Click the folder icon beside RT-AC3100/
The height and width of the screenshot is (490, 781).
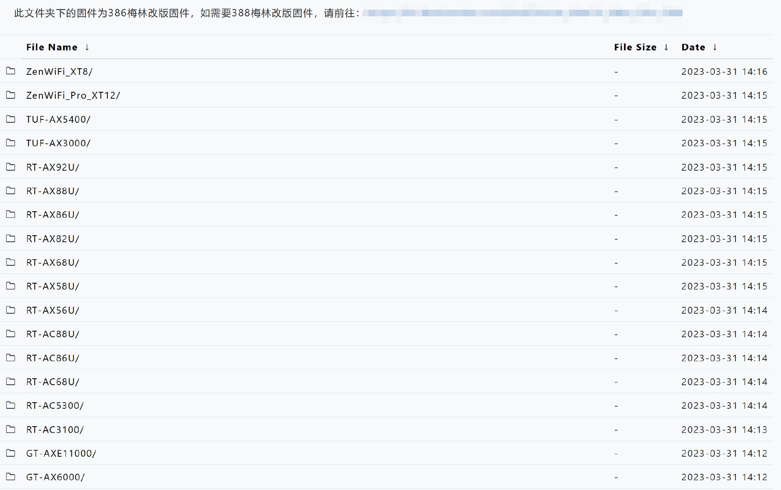[11, 429]
